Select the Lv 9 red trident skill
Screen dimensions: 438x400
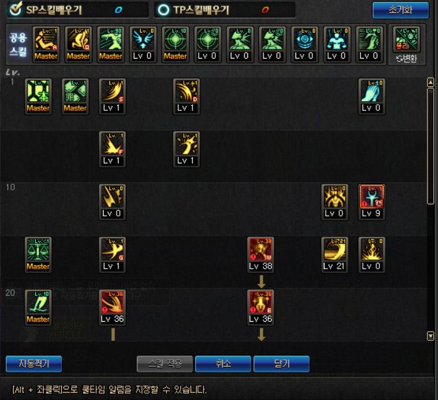click(371, 202)
